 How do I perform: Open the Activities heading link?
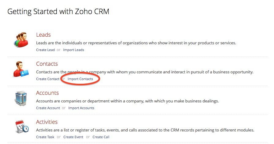coord(47,122)
